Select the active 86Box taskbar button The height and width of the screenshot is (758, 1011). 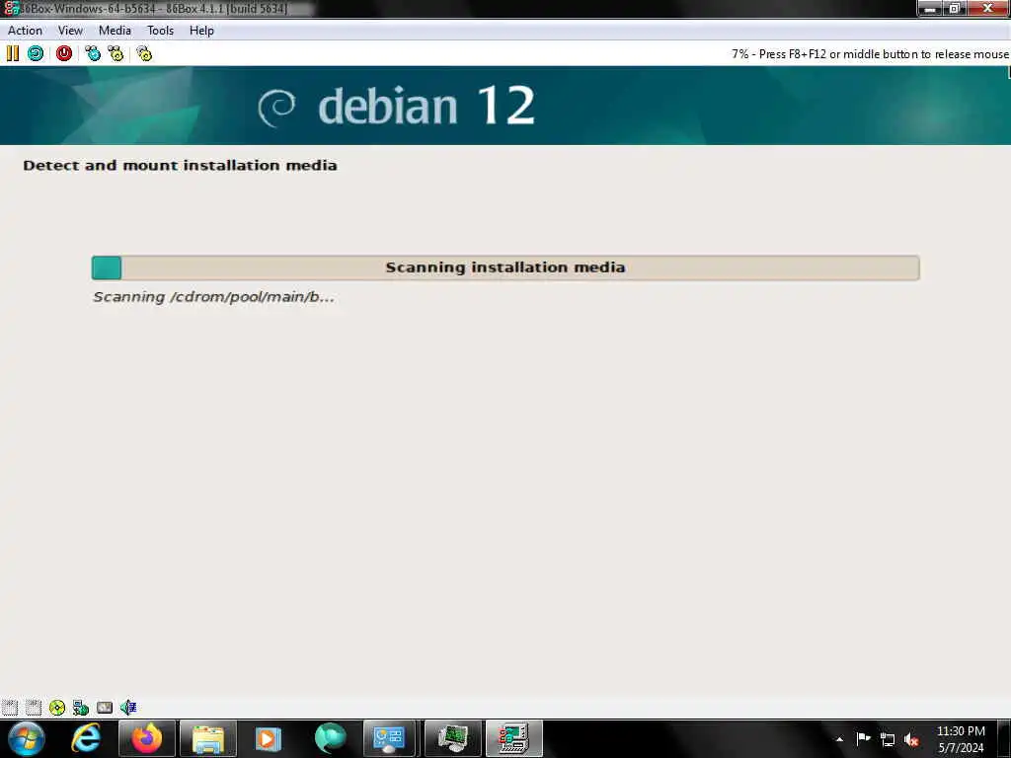[513, 738]
